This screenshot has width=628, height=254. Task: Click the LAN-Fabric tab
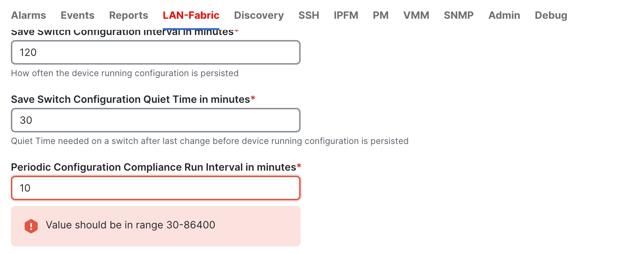(x=191, y=15)
